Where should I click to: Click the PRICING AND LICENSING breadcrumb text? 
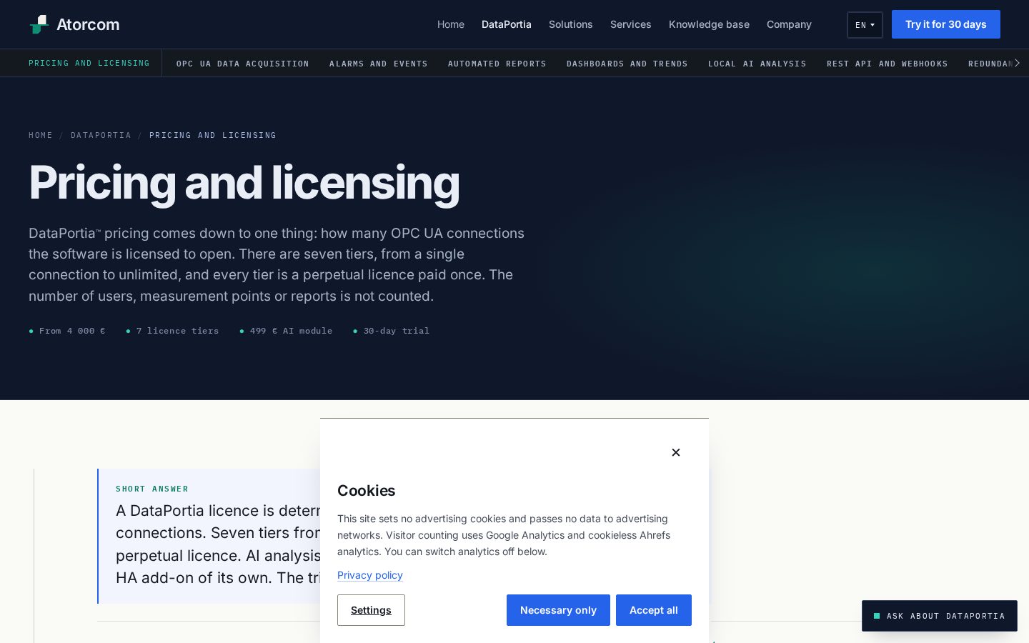pyautogui.click(x=213, y=135)
